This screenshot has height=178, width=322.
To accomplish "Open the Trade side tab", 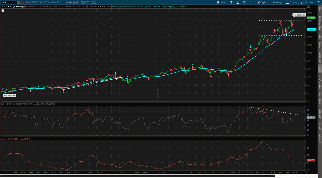I will [320, 10].
